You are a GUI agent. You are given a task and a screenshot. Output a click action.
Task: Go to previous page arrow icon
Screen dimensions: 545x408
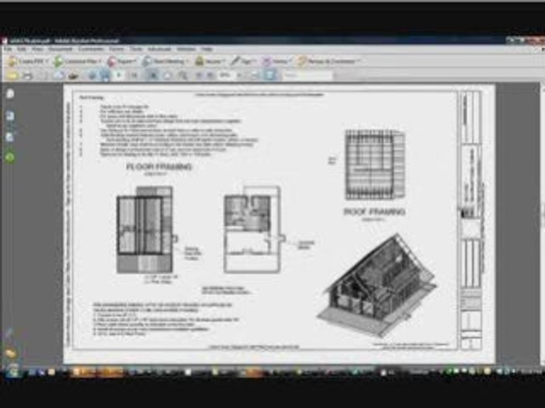click(x=92, y=75)
